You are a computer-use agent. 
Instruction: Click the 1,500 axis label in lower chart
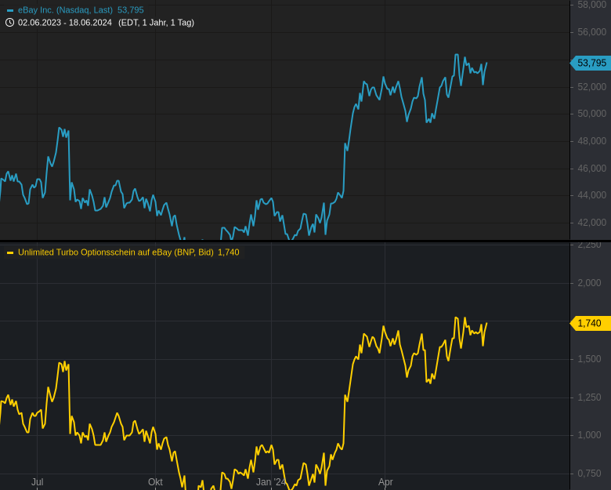(x=590, y=359)
